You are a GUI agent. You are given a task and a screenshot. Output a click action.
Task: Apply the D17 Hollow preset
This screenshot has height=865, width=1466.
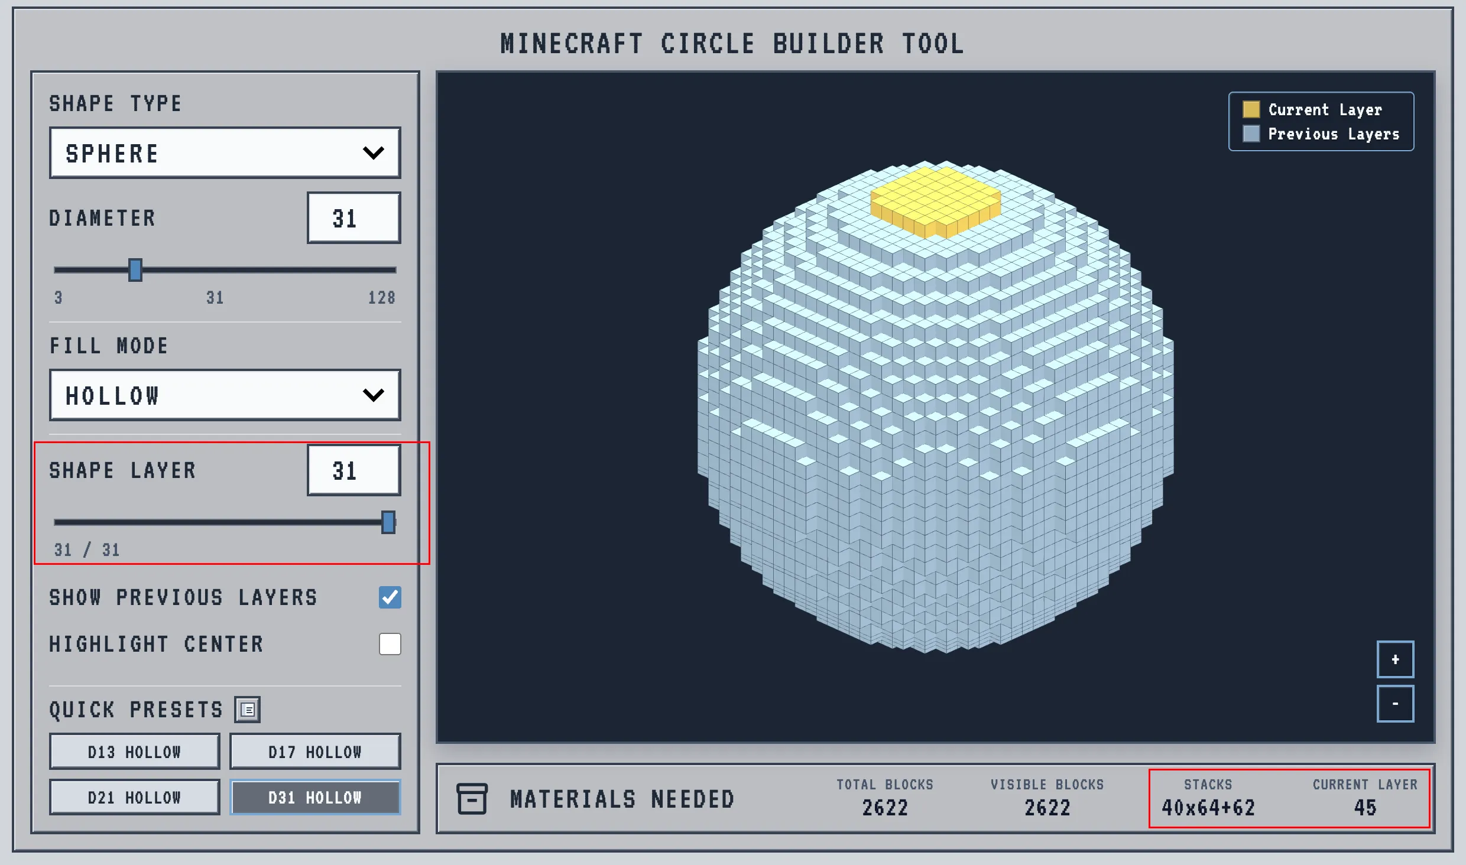[315, 752]
